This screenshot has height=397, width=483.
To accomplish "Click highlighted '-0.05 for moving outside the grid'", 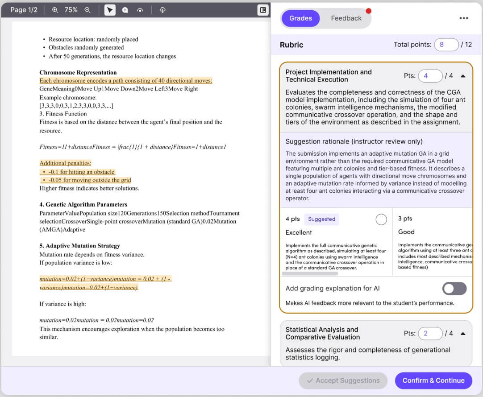I will [x=86, y=180].
